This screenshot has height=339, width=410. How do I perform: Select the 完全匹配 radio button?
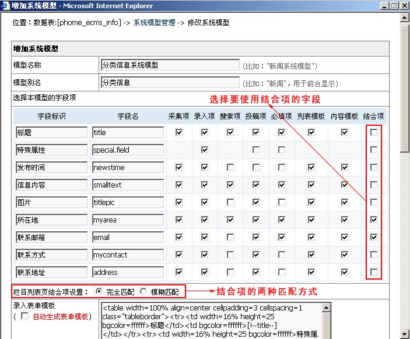coord(99,291)
